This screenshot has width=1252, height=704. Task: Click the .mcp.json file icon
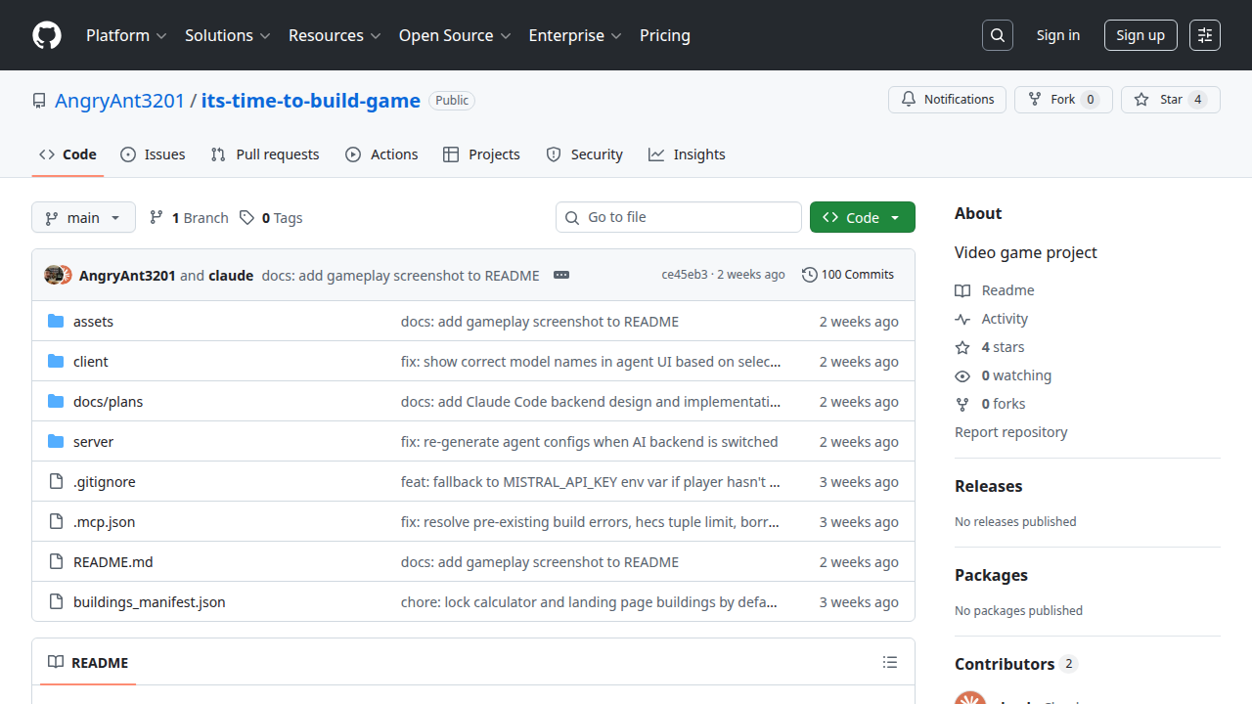pos(56,522)
